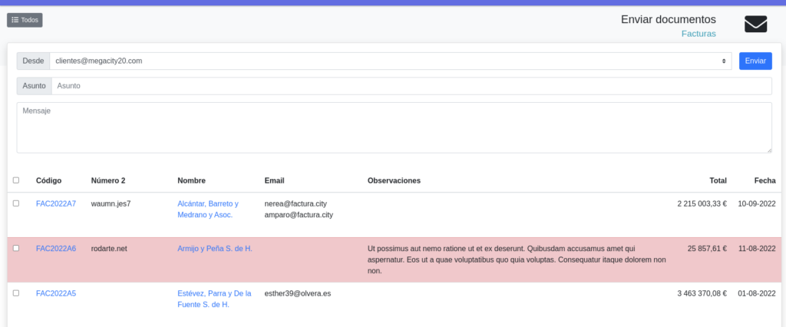Check the box for invoice FAC2022A7
The image size is (786, 327).
(x=16, y=203)
